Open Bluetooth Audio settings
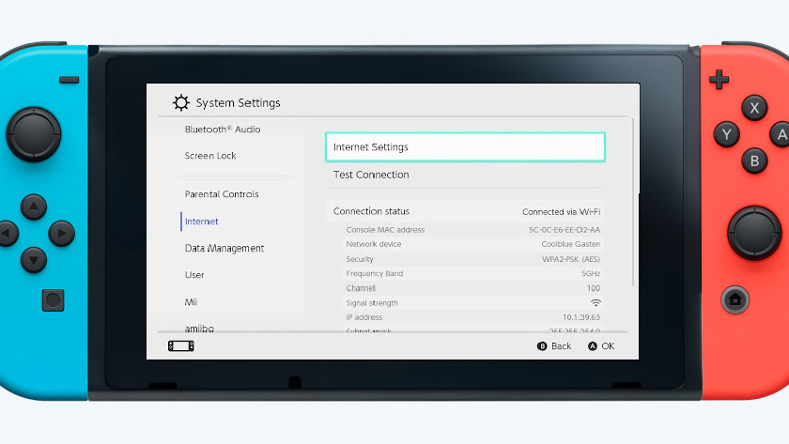 pos(223,130)
